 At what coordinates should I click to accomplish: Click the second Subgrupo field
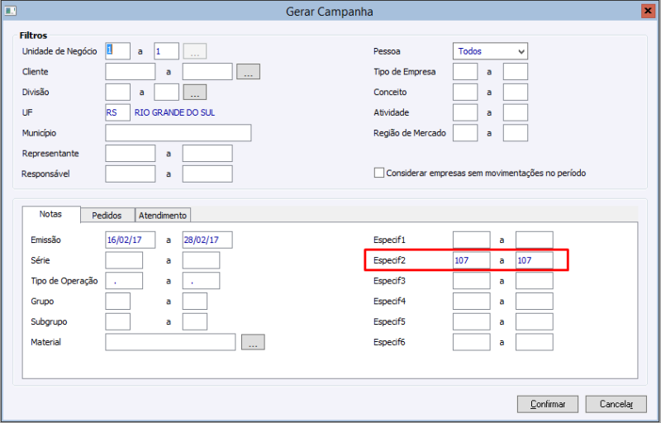point(195,321)
